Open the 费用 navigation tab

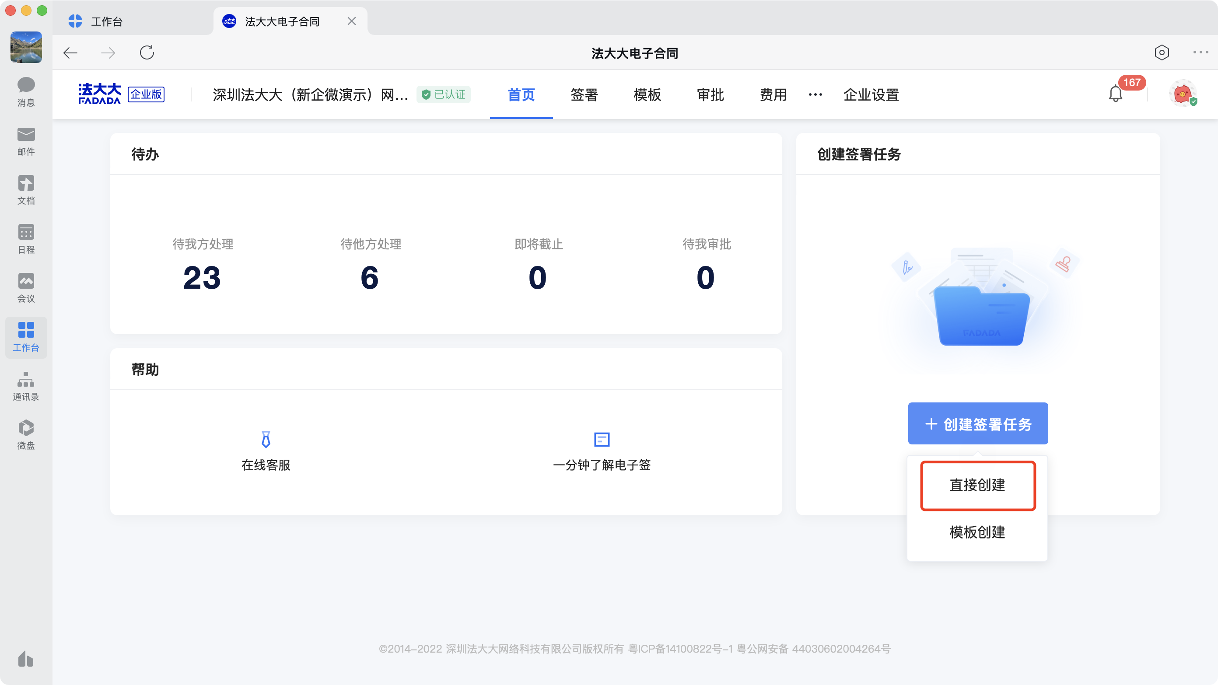[773, 95]
